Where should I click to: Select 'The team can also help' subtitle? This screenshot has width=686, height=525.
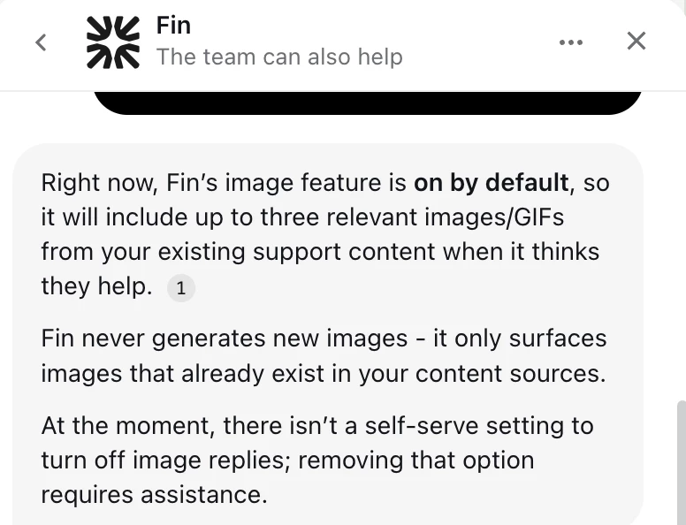pyautogui.click(x=279, y=57)
